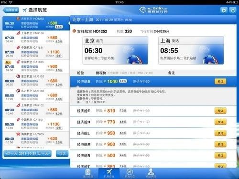Tap the Shanghai Airlines logo on FM9108 row
This screenshot has height=179, width=239.
pos(18,33)
